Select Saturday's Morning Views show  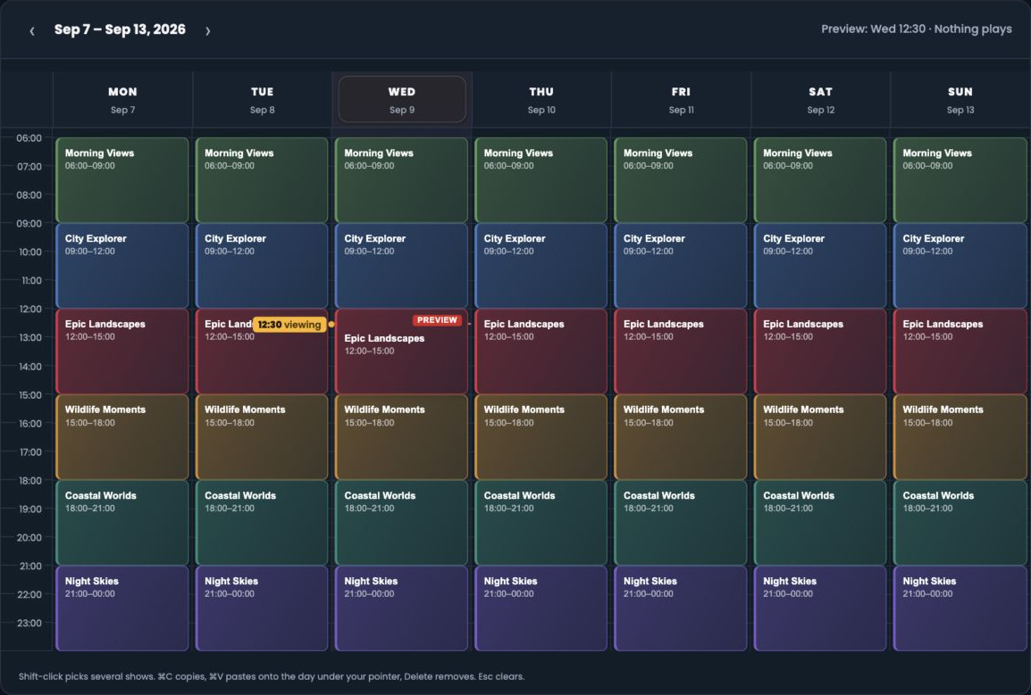(820, 180)
